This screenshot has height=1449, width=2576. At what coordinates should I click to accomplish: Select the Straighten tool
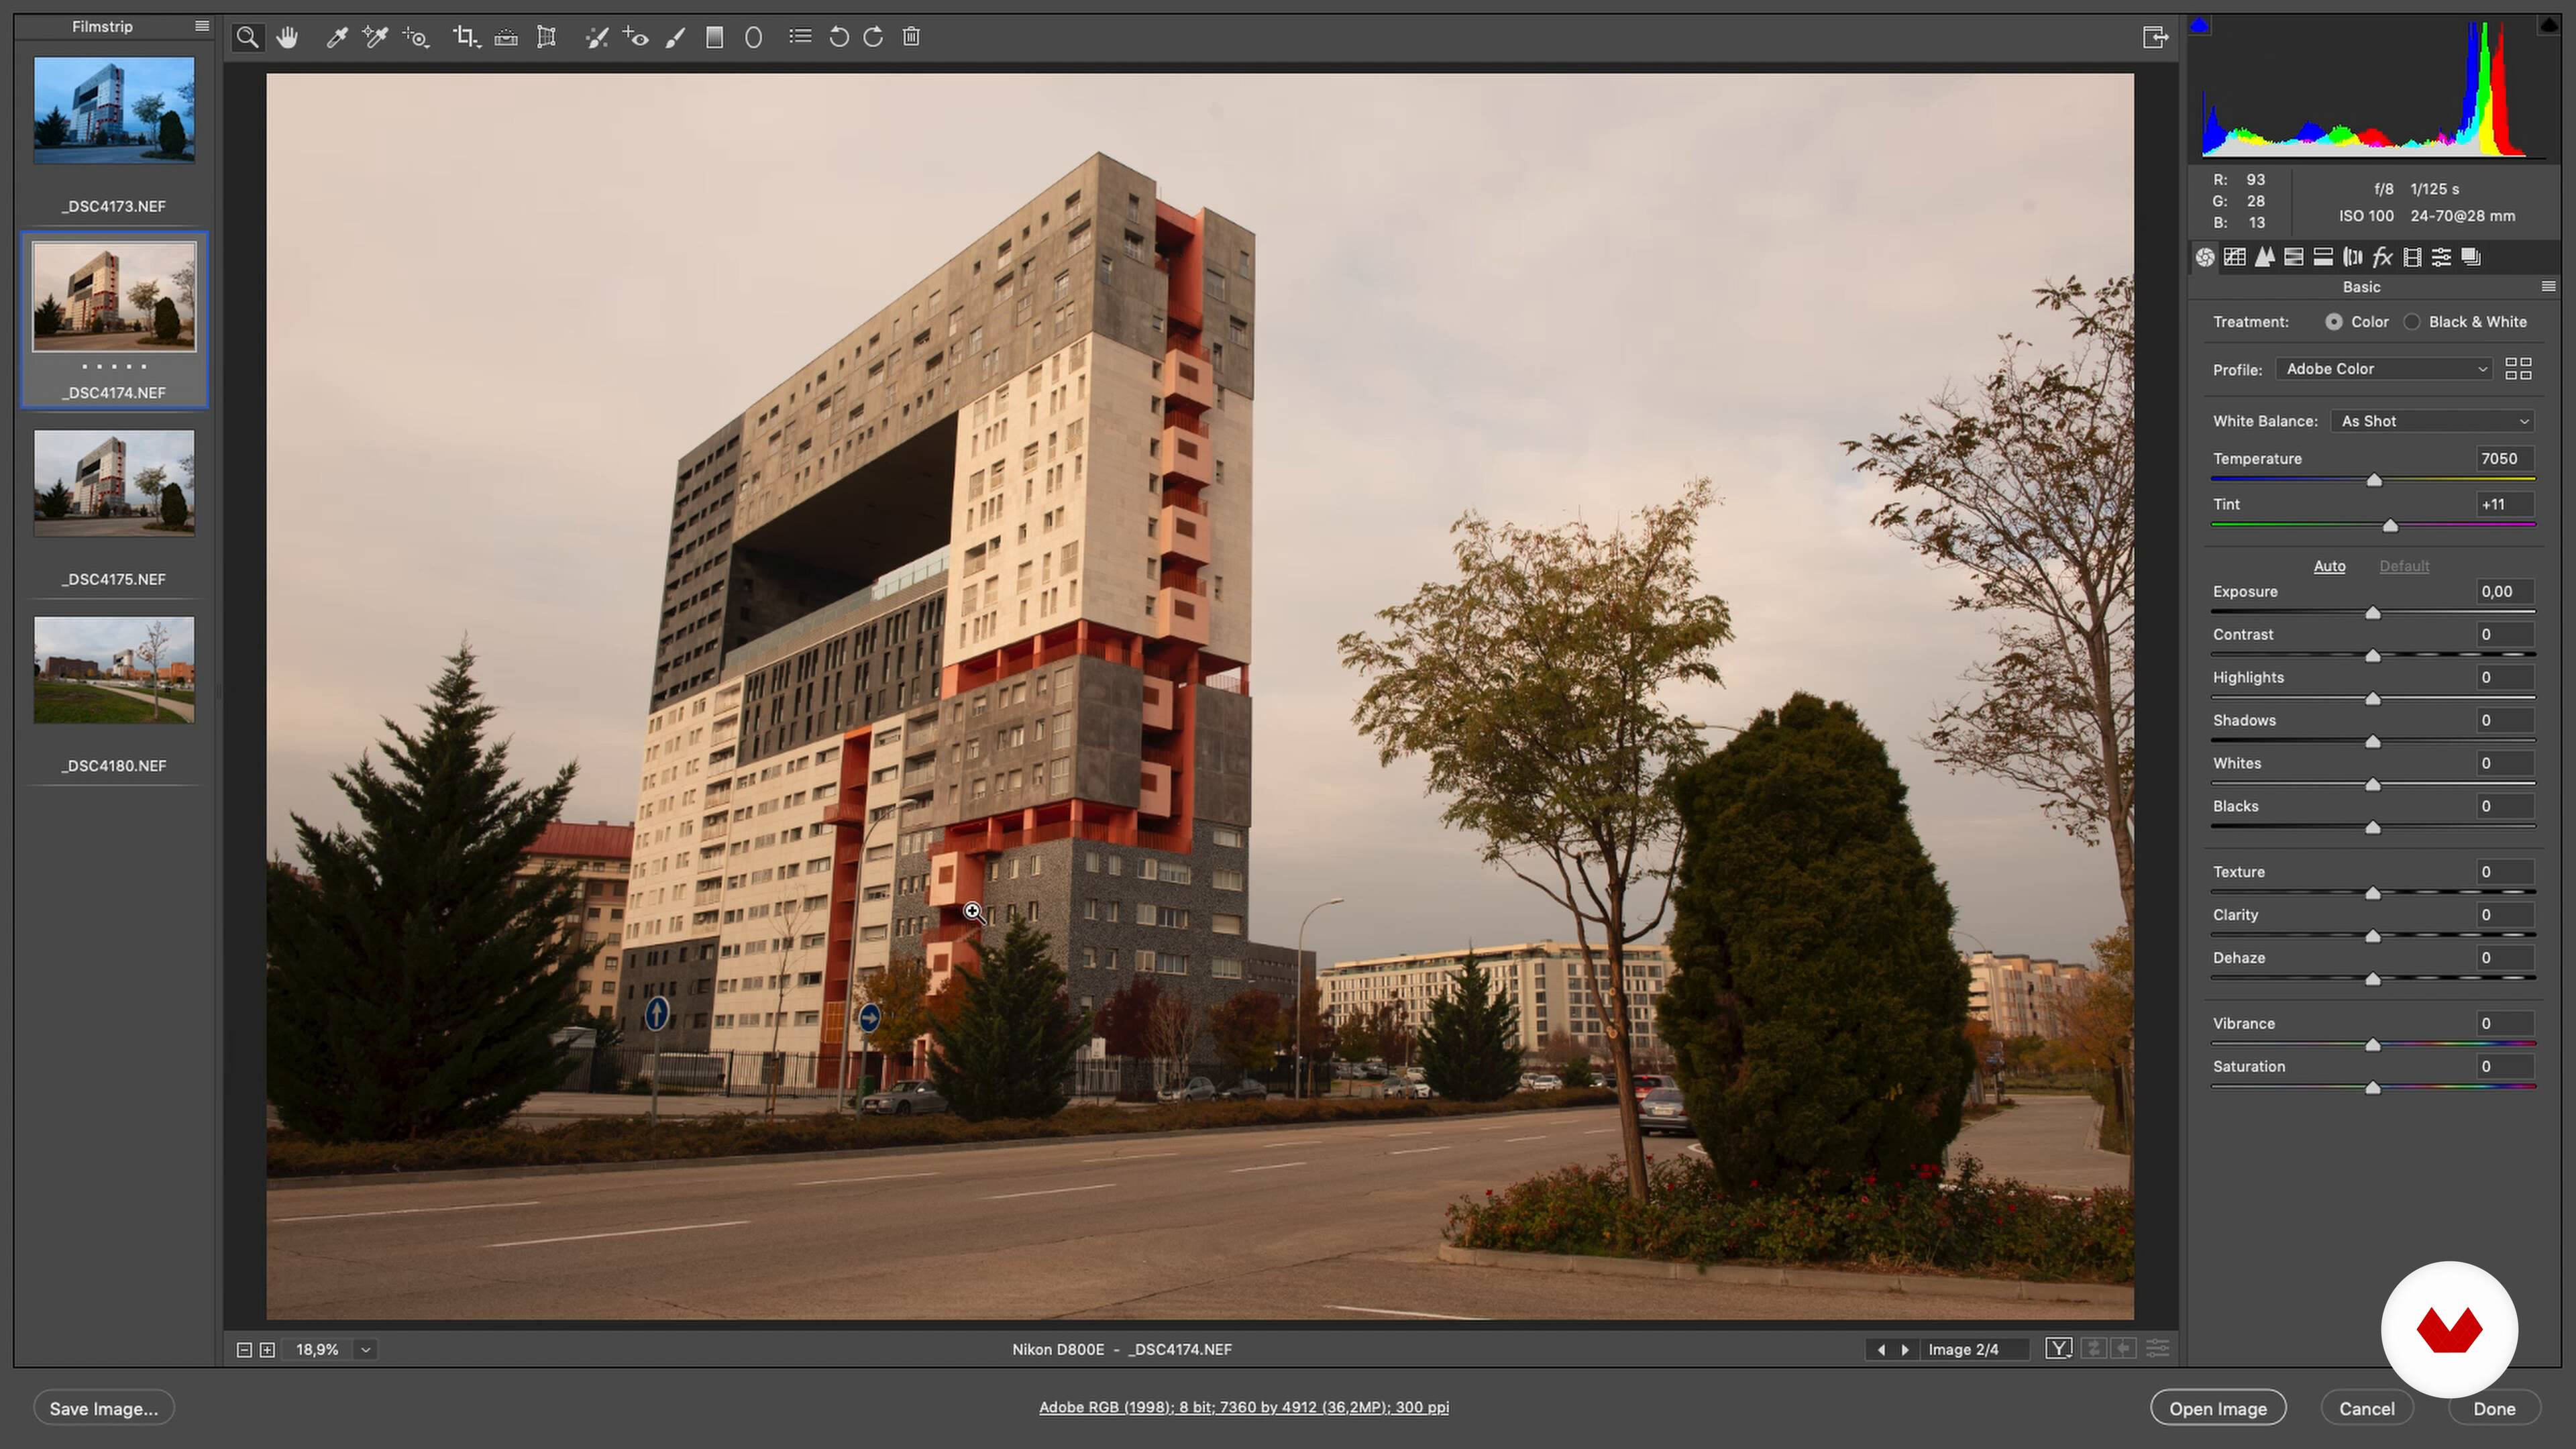coord(506,38)
